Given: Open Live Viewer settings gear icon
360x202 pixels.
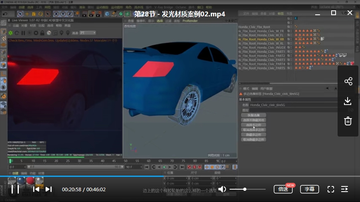Looking at the screenshot, I should 36,33.
